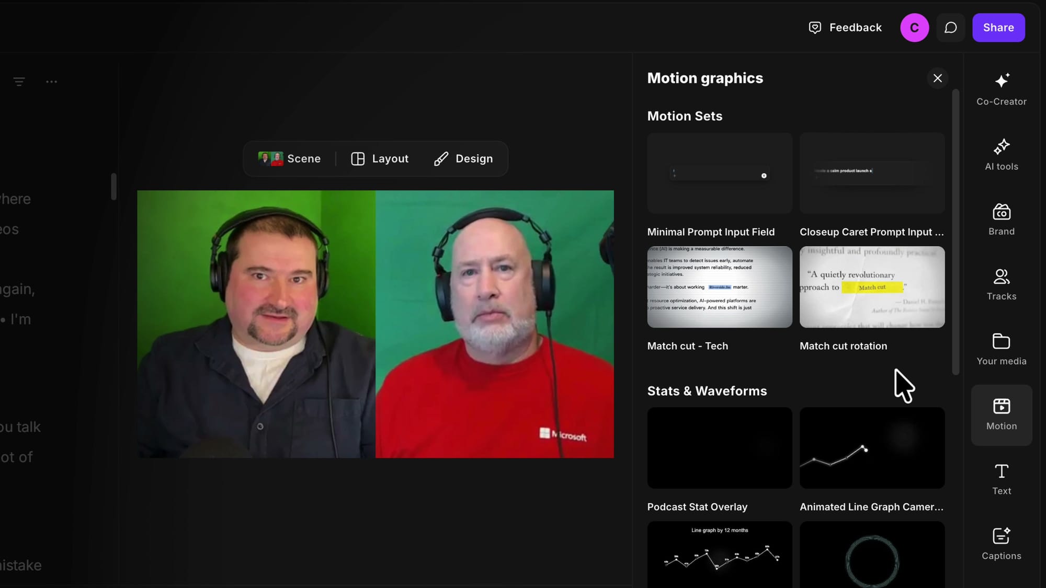Open the Co-Creator panel
Viewport: 1046px width, 588px height.
point(1001,90)
